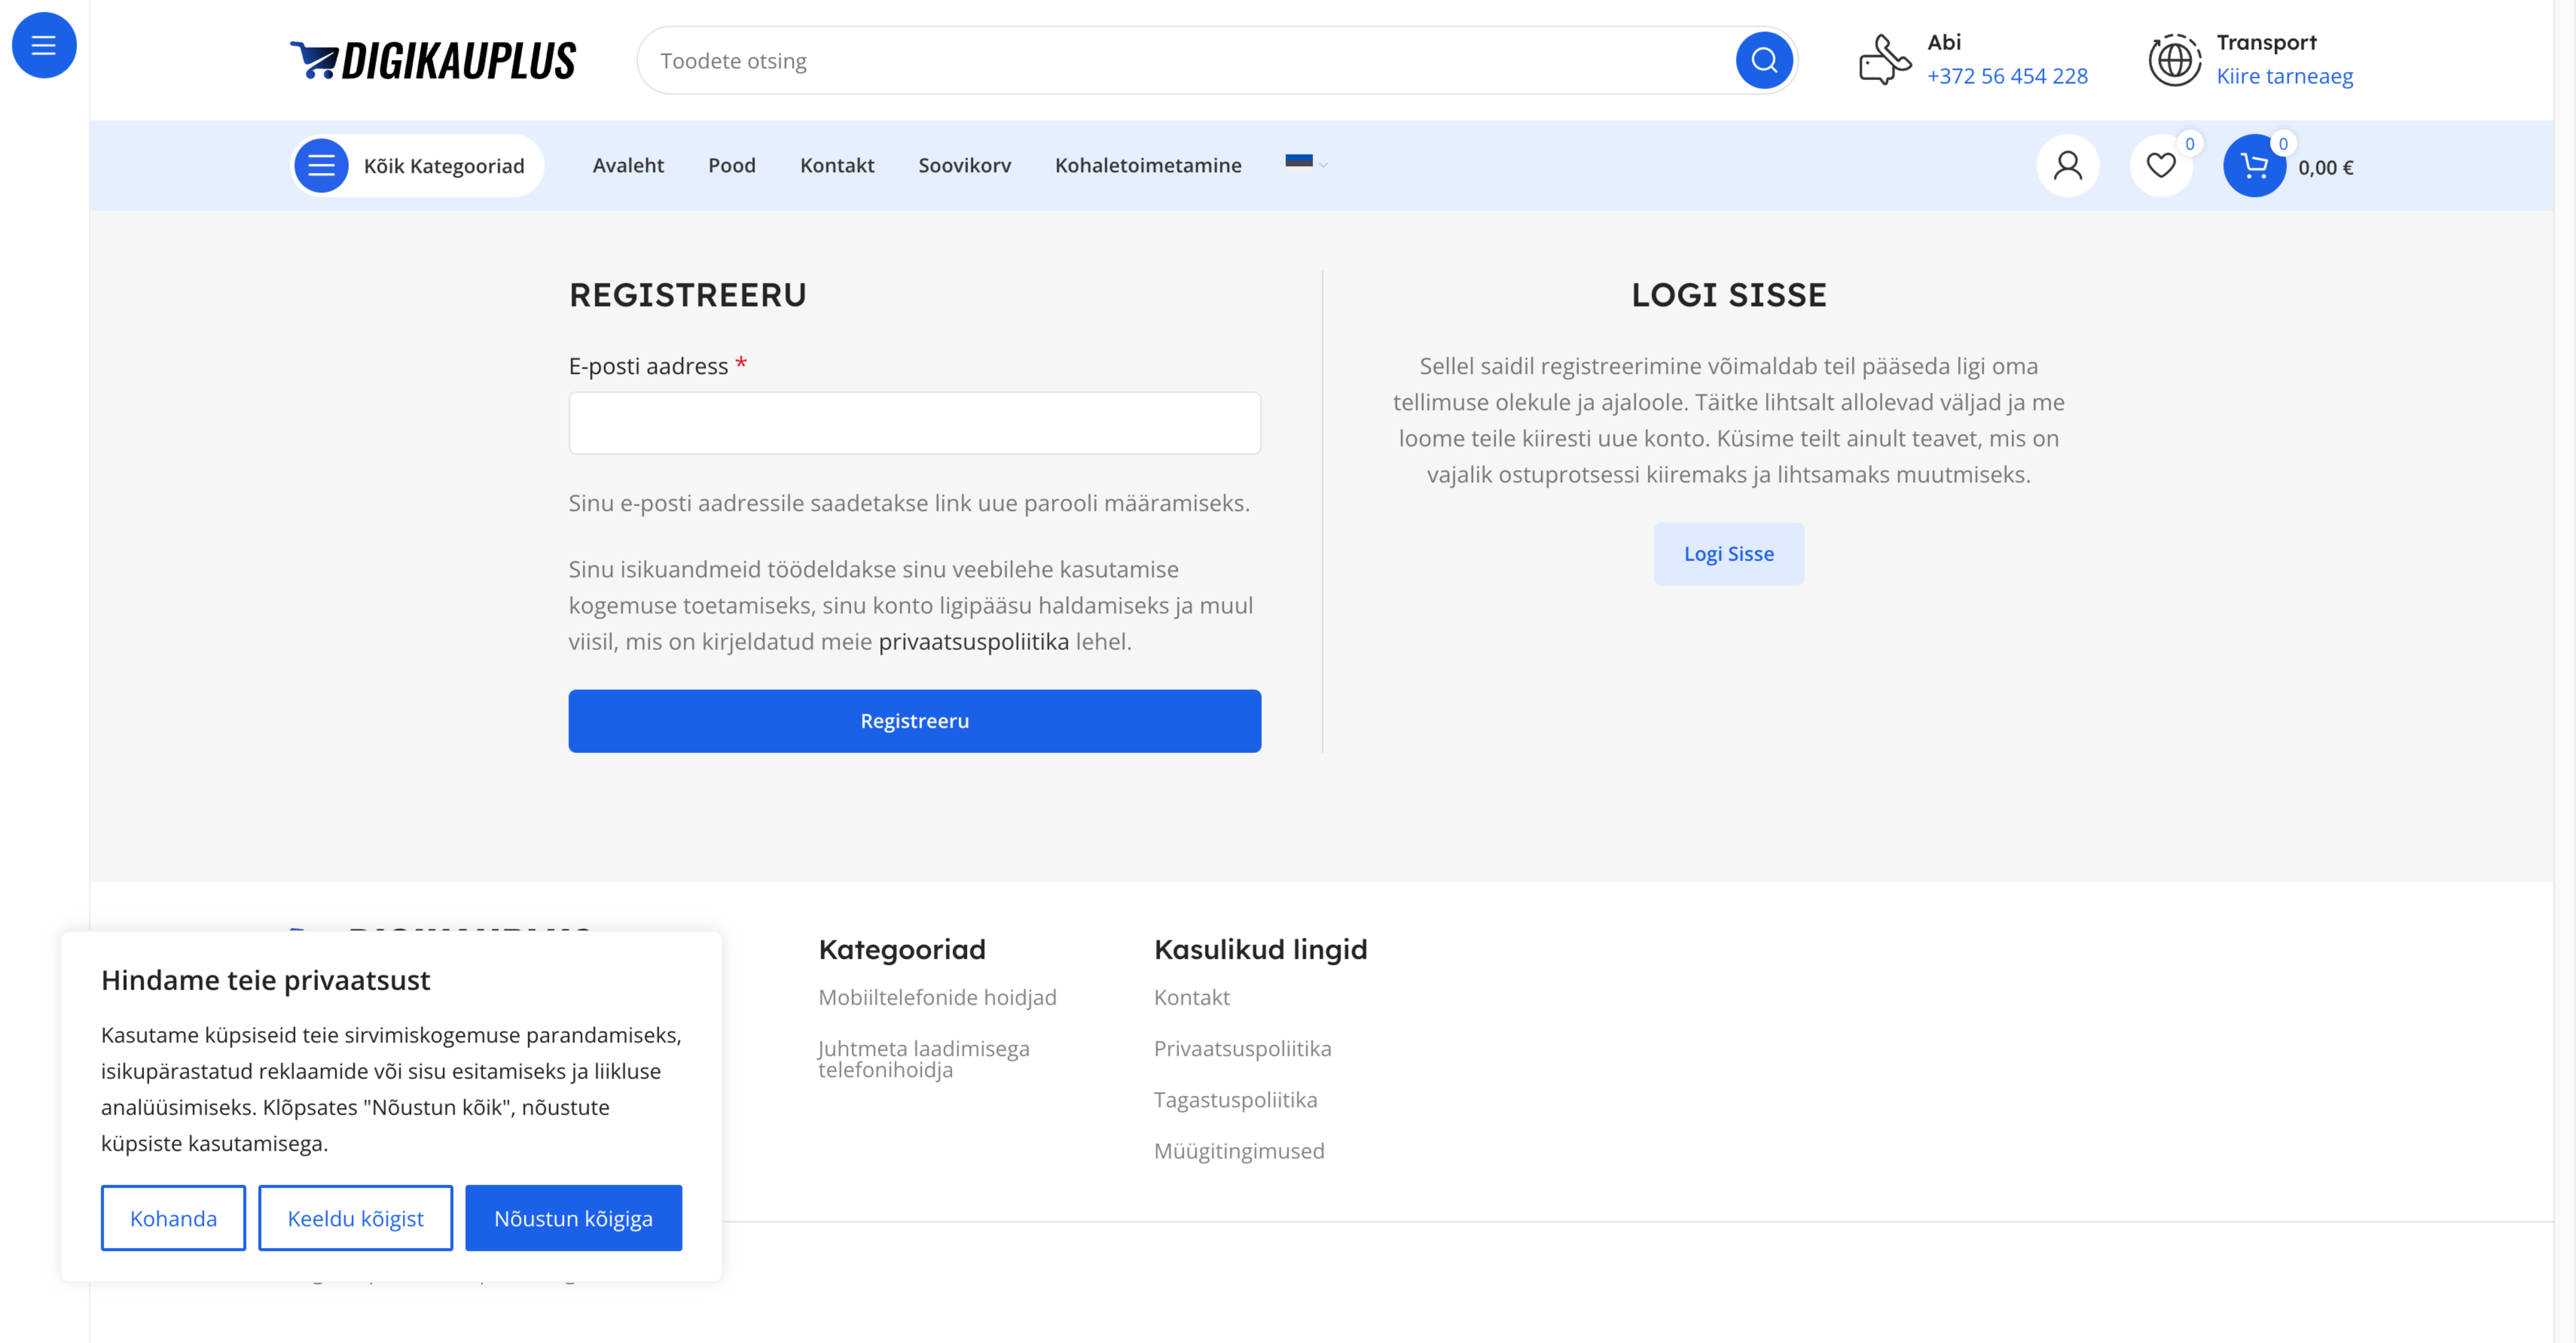Go to Avaleht

coord(628,166)
